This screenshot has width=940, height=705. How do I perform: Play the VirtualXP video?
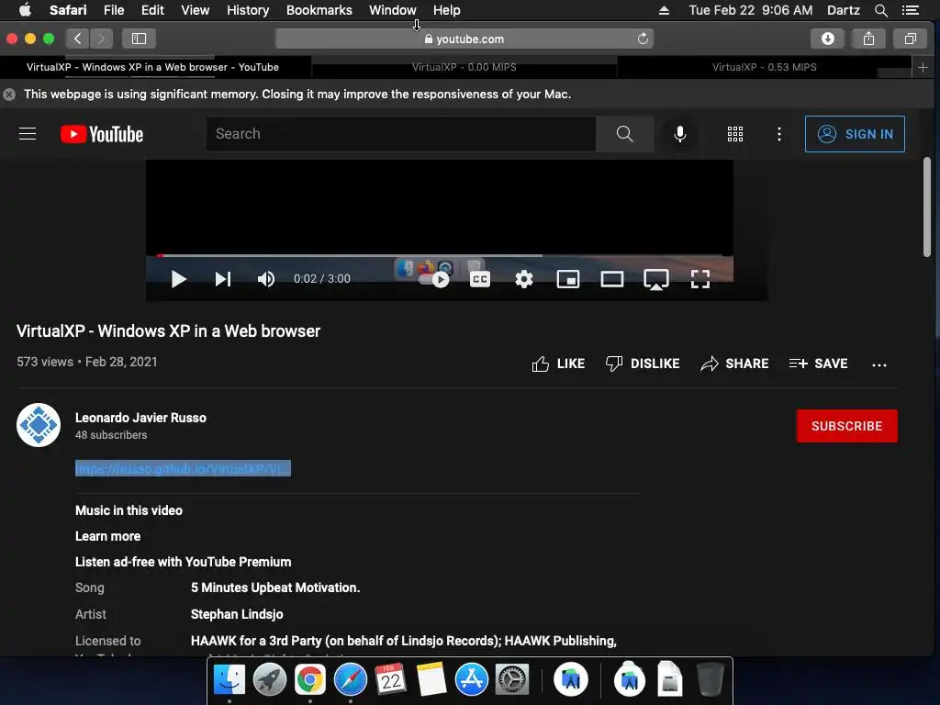[x=178, y=279]
